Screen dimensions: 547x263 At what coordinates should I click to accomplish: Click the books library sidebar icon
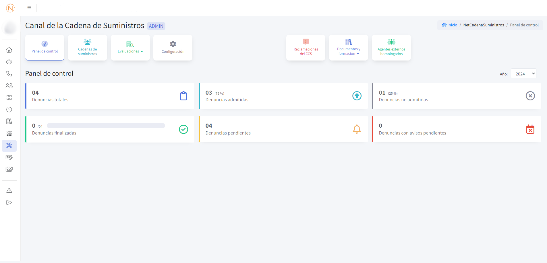(x=9, y=121)
